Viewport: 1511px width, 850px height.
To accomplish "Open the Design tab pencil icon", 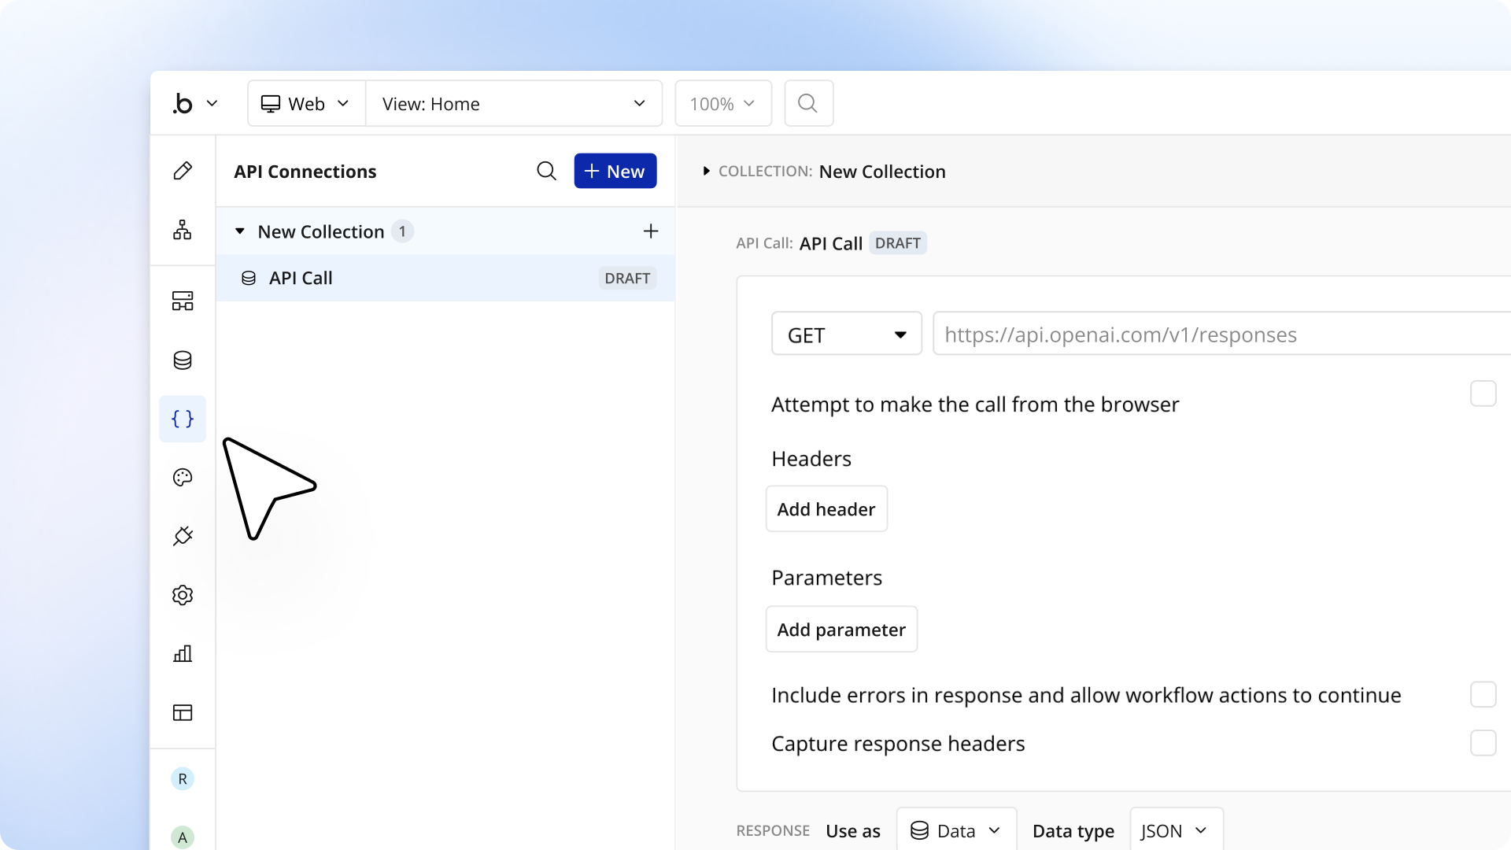I will click(183, 171).
